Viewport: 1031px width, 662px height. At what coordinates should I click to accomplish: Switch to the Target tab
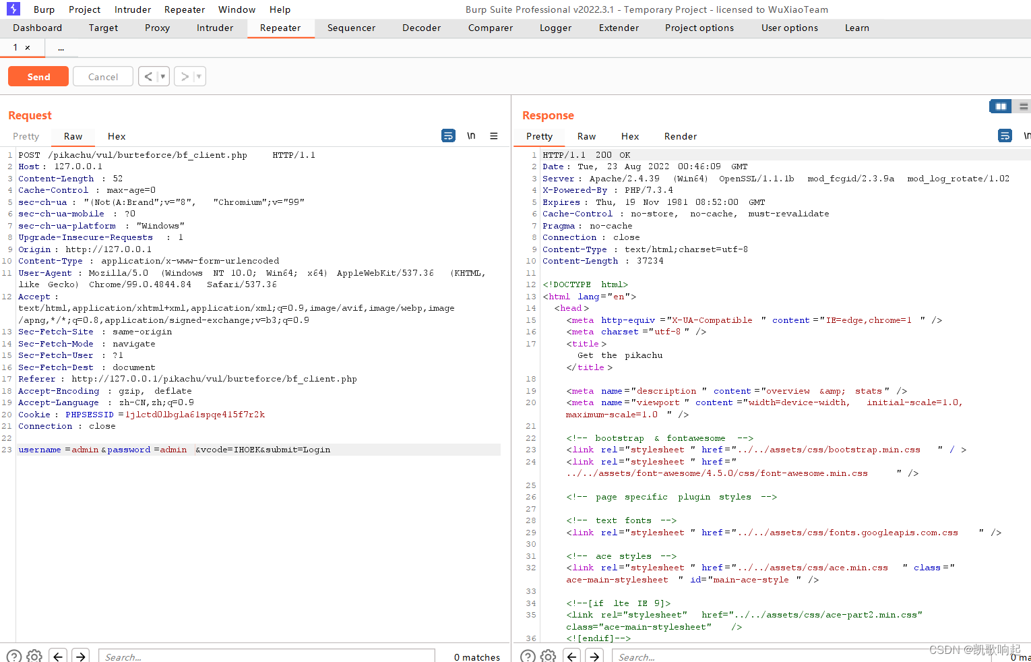(x=103, y=28)
